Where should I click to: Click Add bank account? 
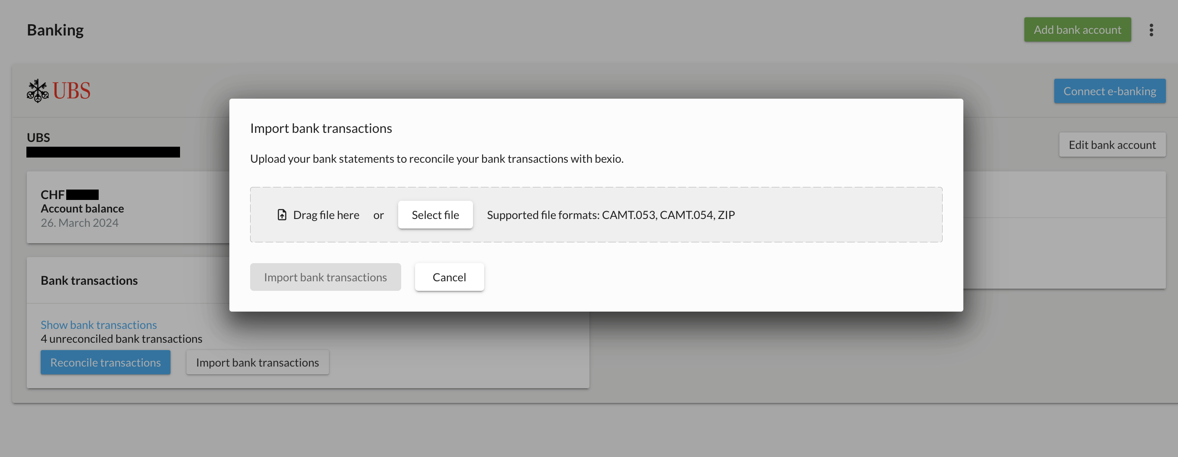pyautogui.click(x=1077, y=30)
